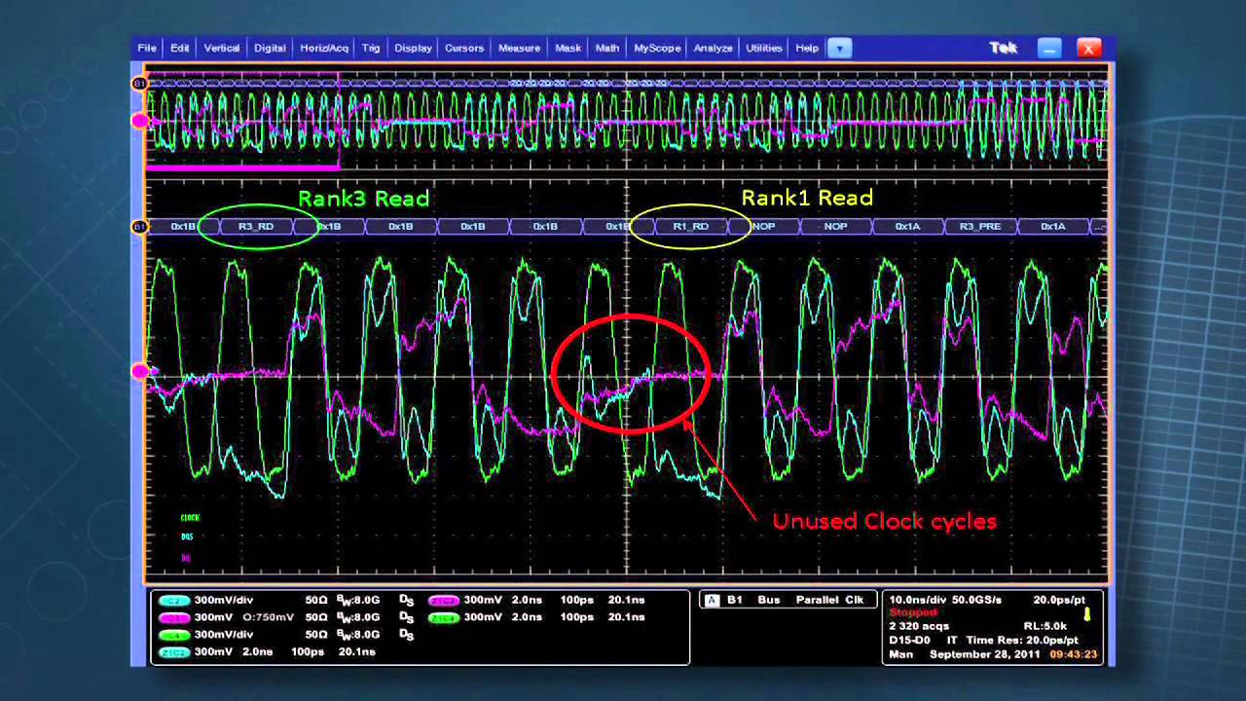Screen dimensions: 1246x701
Task: Click the Ds icon in the C4 row
Action: tap(407, 635)
